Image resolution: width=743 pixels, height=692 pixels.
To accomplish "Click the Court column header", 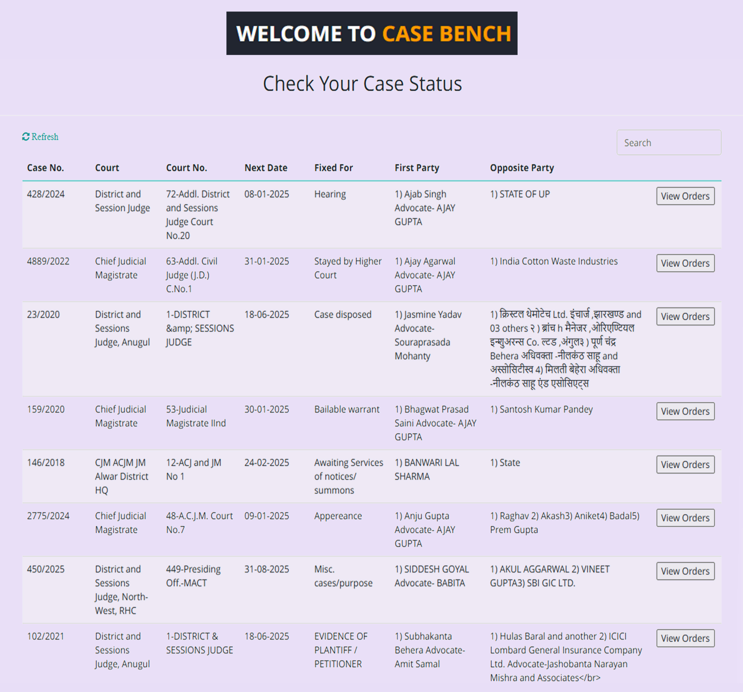I will click(107, 168).
